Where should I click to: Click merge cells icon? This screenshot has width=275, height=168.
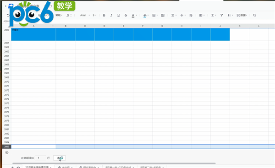tap(163, 15)
